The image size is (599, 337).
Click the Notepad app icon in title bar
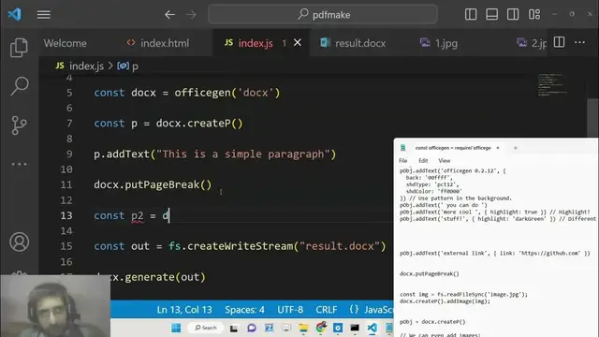403,148
